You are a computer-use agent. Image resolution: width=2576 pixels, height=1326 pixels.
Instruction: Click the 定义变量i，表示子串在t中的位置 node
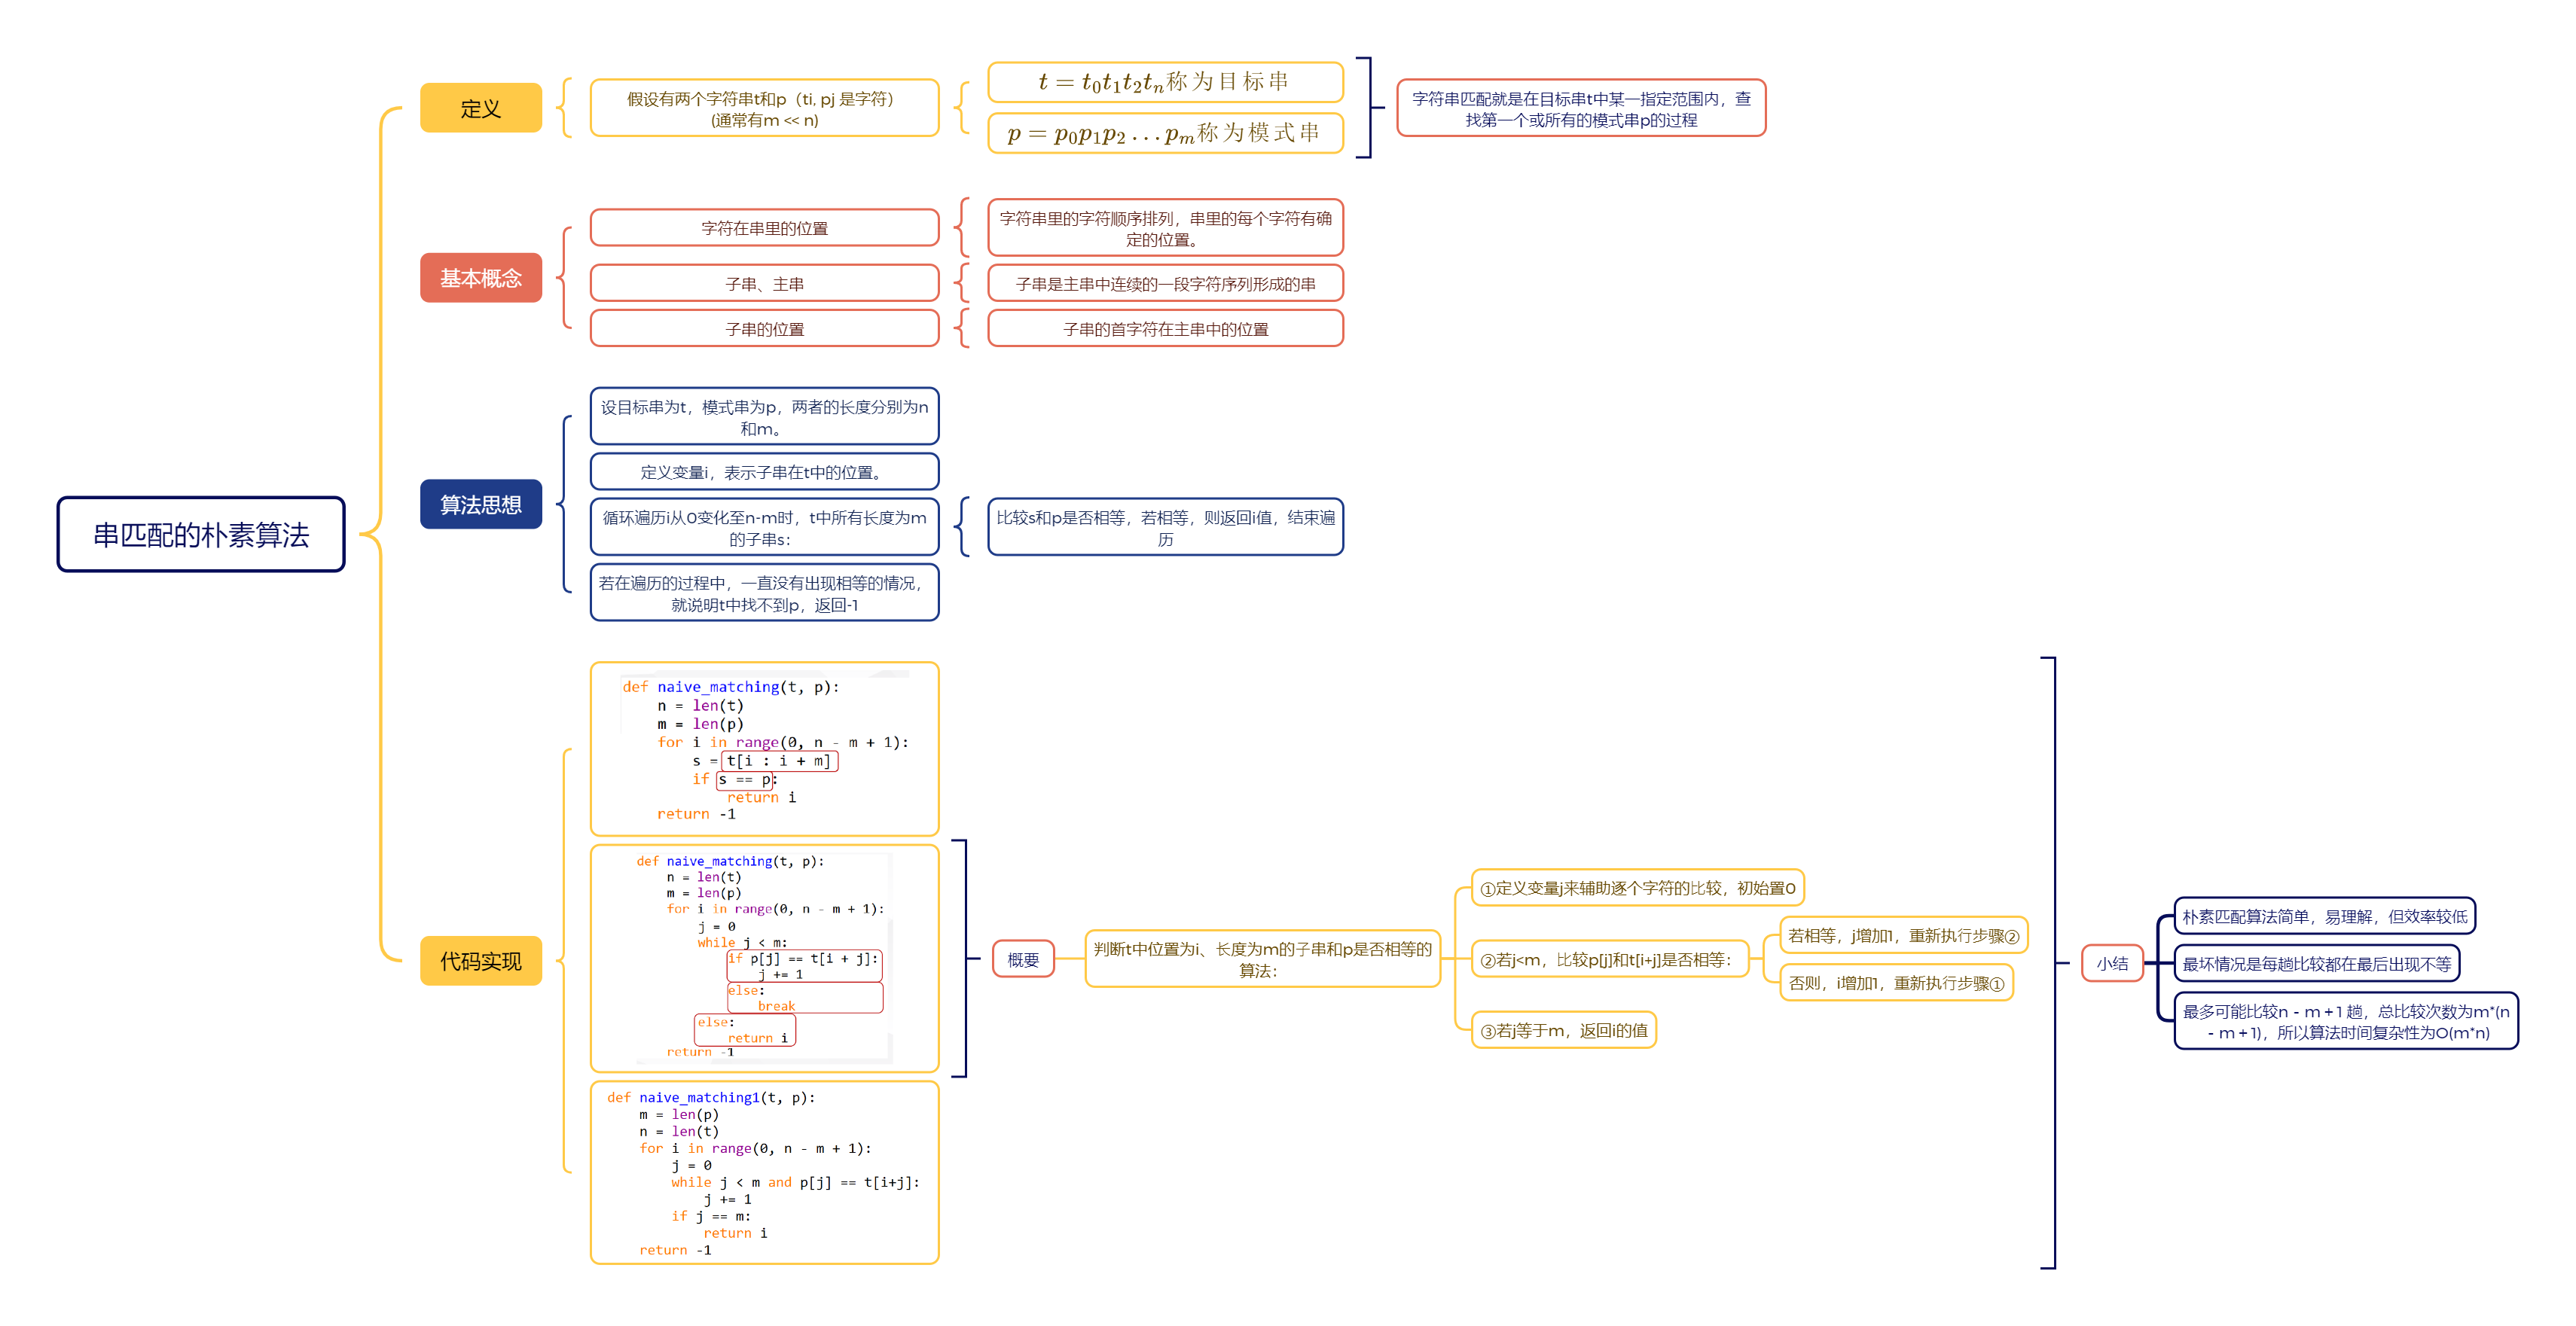click(764, 472)
